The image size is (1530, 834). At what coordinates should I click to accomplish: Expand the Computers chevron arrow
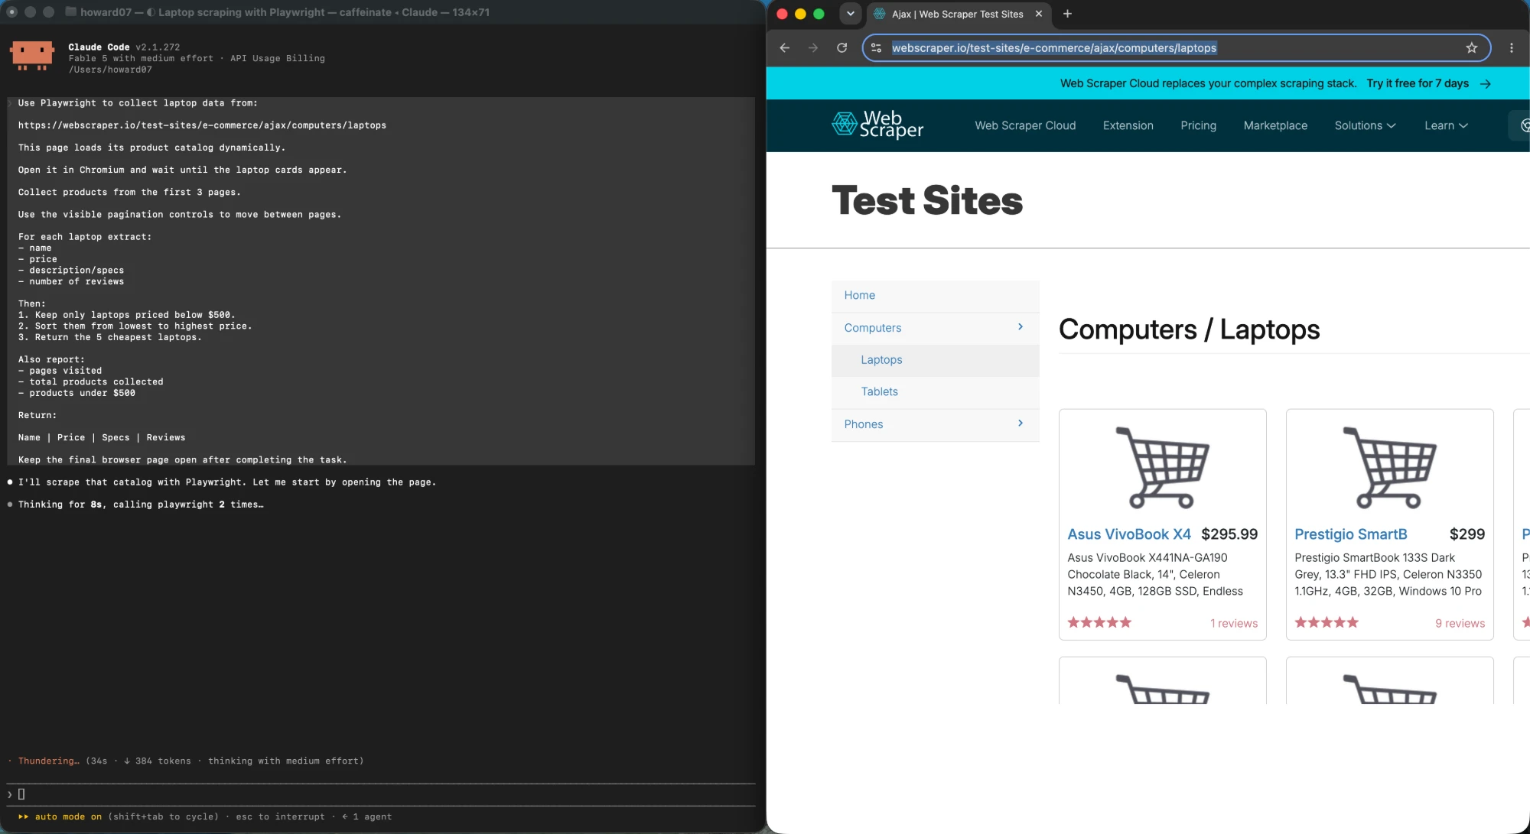(x=1020, y=327)
